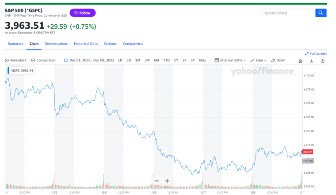Click the Indicators plus icon

point(7,61)
